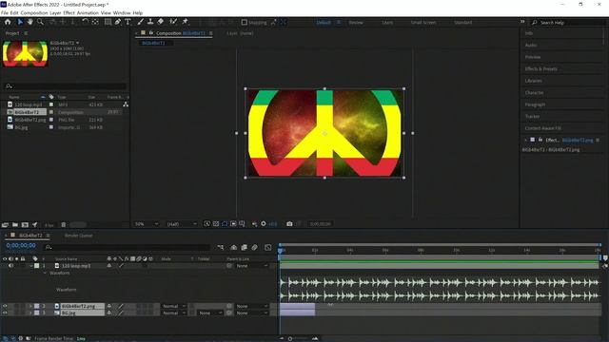This screenshot has height=342, width=609.
Task: Toggle the Snapping checkbox
Action: [x=245, y=23]
